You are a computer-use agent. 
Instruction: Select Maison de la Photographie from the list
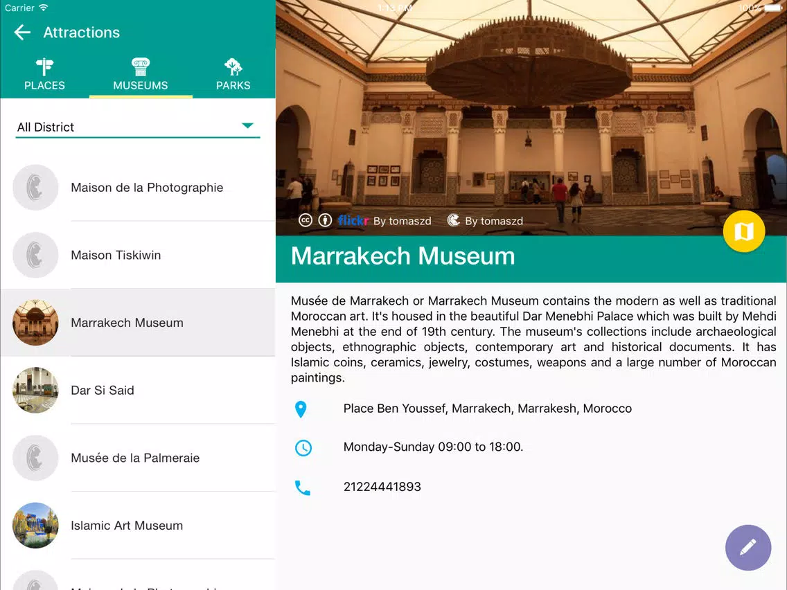[138, 188]
